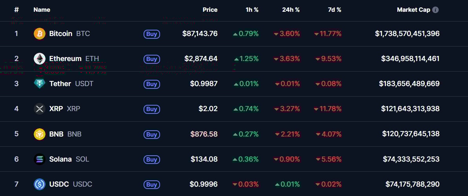Screen dimensions: 468x196
Task: Sort by the 24h % column header
Action: coord(291,10)
